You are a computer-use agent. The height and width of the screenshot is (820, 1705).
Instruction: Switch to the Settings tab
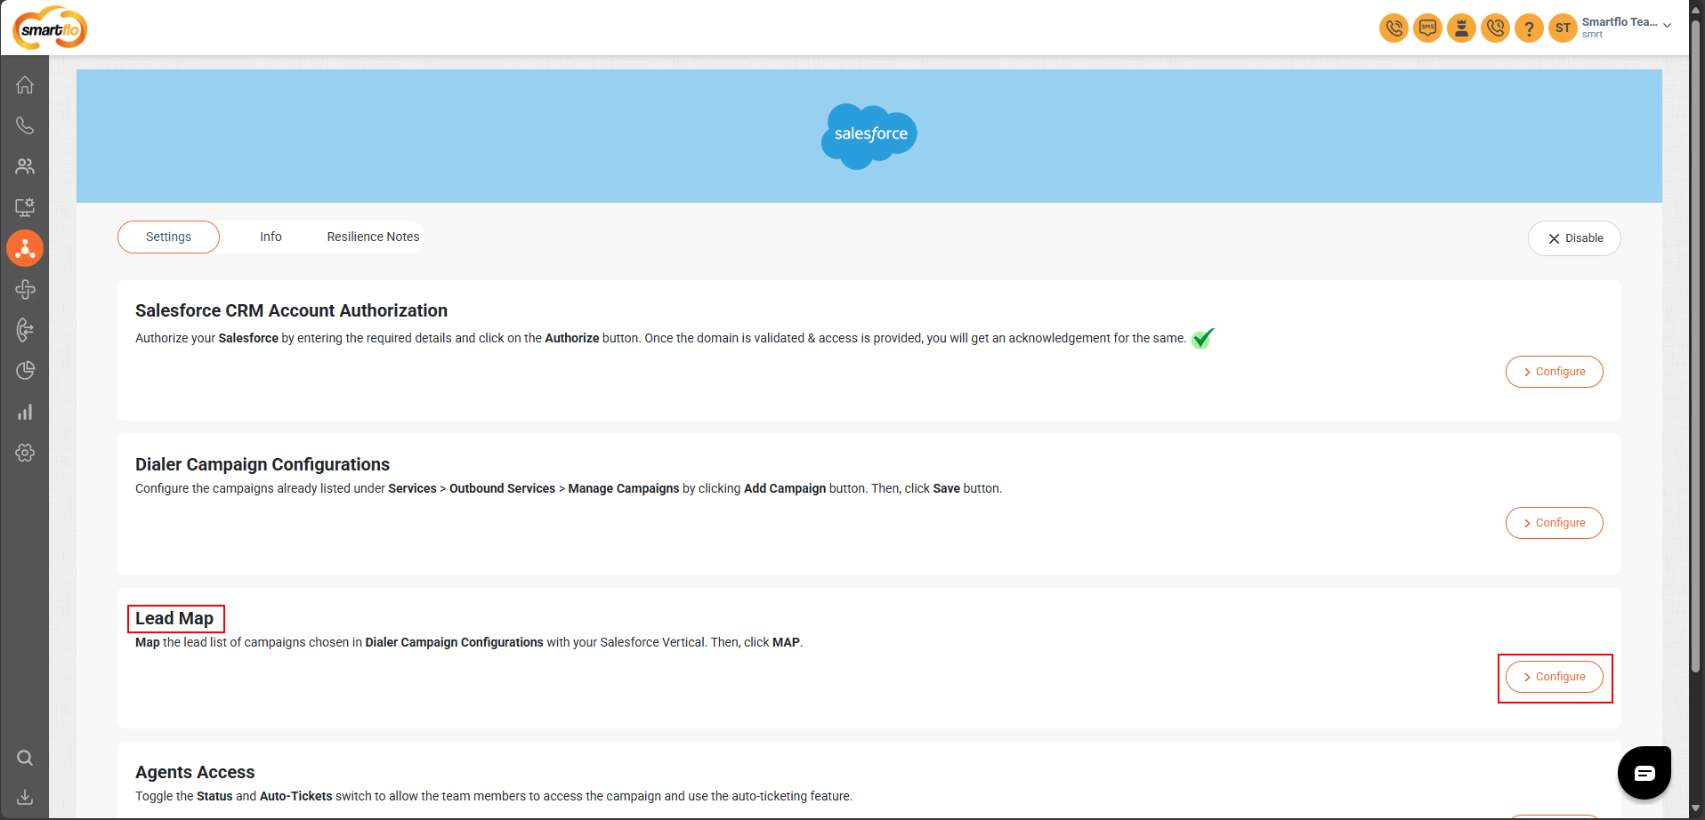[x=168, y=237]
